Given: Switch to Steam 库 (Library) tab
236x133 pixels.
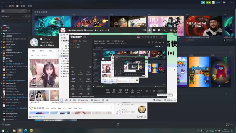Looking at the screenshot, I should click(17, 6).
